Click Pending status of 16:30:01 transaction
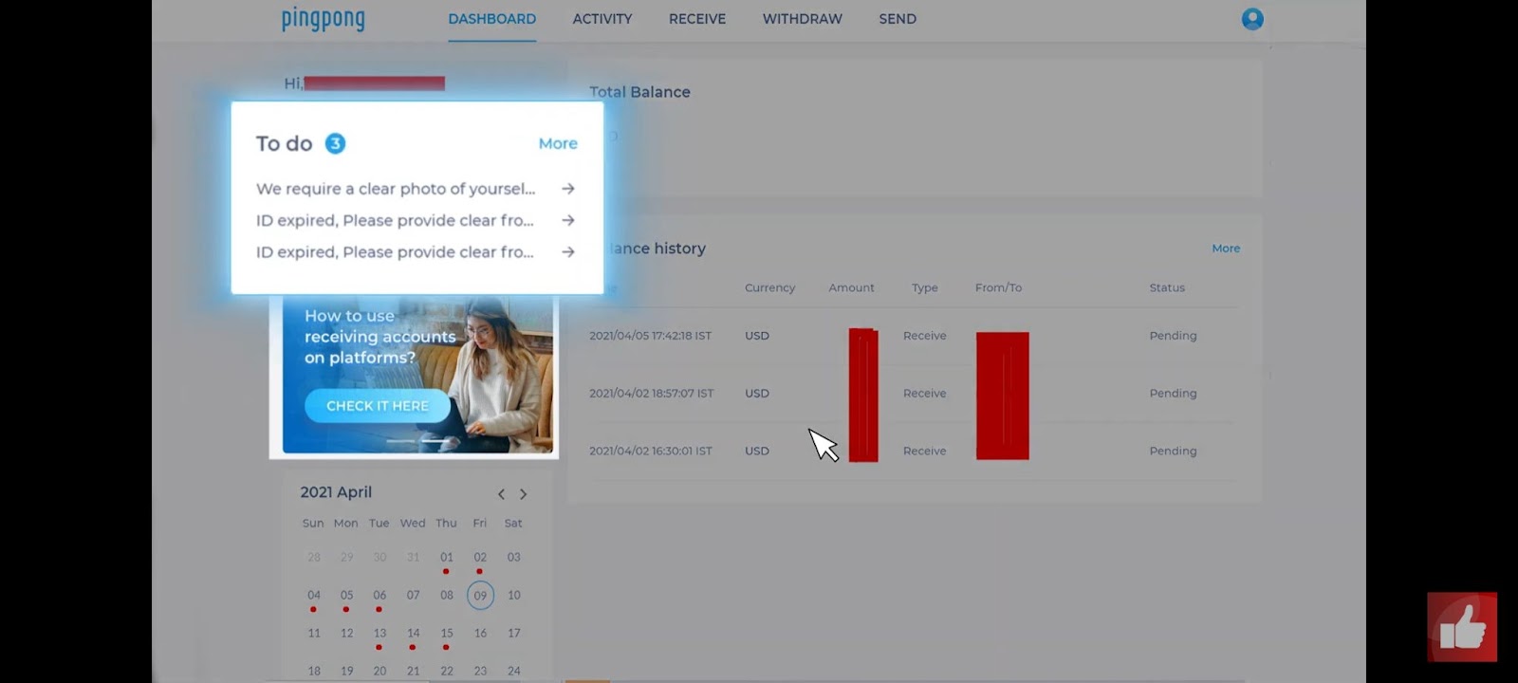The height and width of the screenshot is (683, 1518). 1173,452
